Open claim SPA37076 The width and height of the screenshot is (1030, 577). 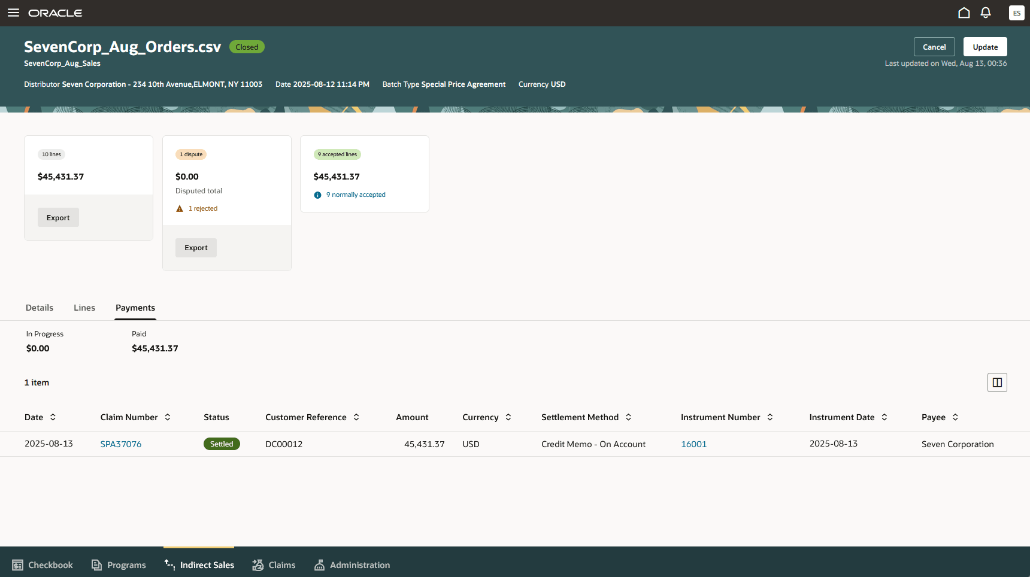coord(121,444)
